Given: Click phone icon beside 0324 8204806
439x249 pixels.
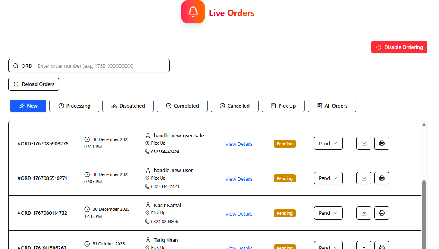Looking at the screenshot, I should 147,222.
